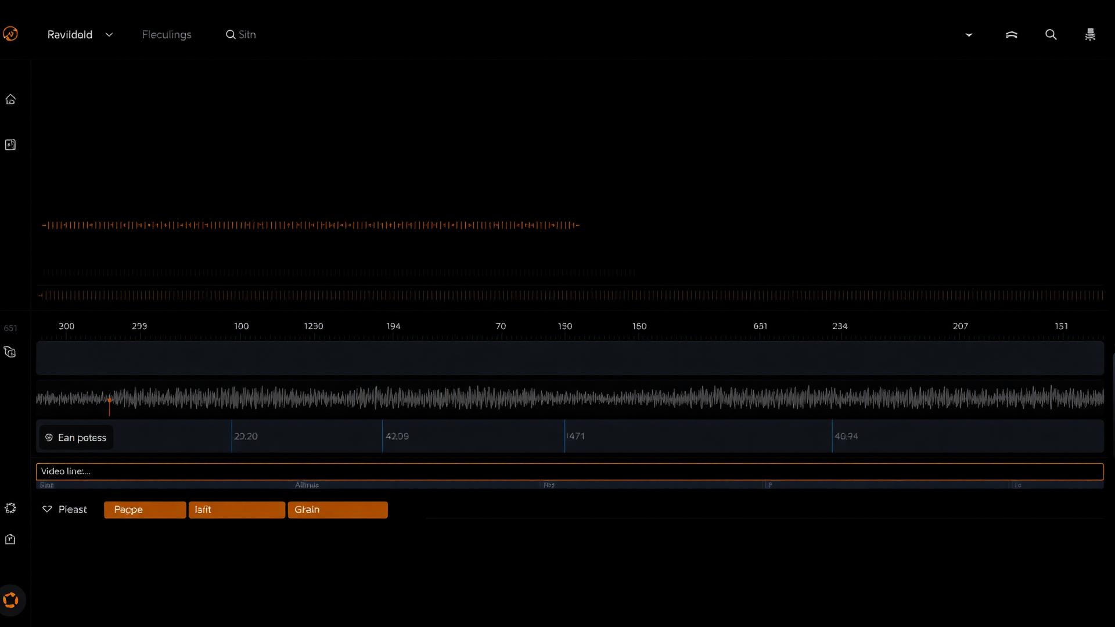This screenshot has height=627, width=1115.
Task: Click the orange playhead marker on the waveform
Action: (x=109, y=401)
